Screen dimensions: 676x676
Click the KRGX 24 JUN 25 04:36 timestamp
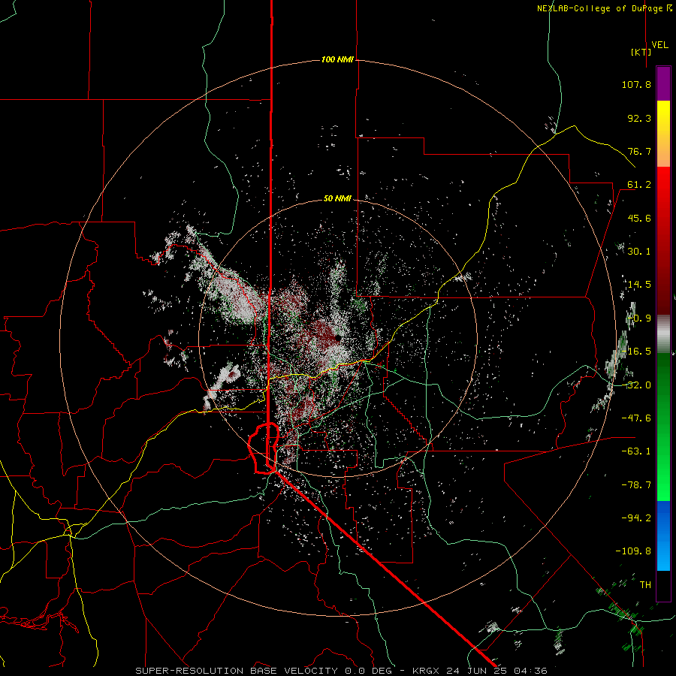[x=480, y=671]
